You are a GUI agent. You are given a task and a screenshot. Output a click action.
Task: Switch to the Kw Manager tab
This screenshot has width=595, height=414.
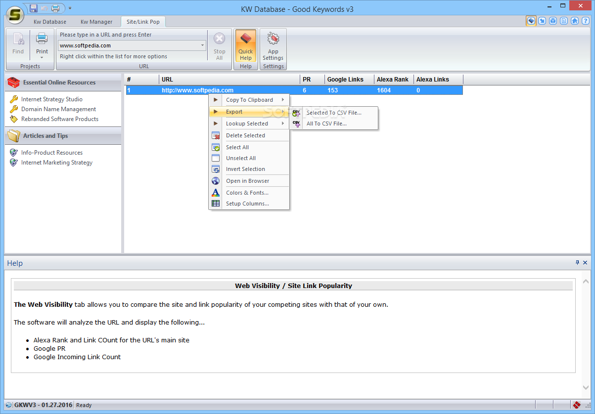click(96, 22)
